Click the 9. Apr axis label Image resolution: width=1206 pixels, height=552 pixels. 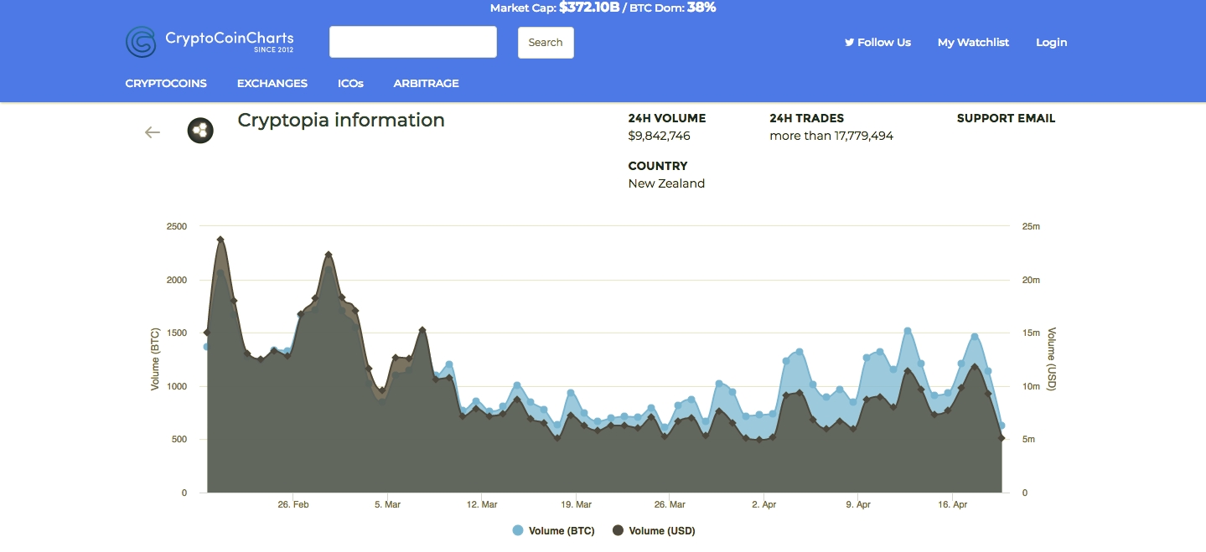point(858,504)
